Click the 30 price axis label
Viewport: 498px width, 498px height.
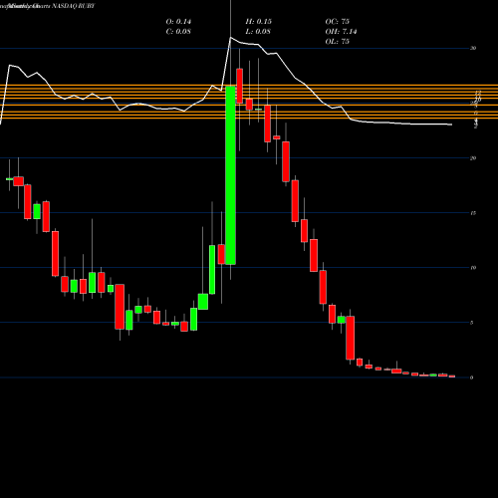473,48
